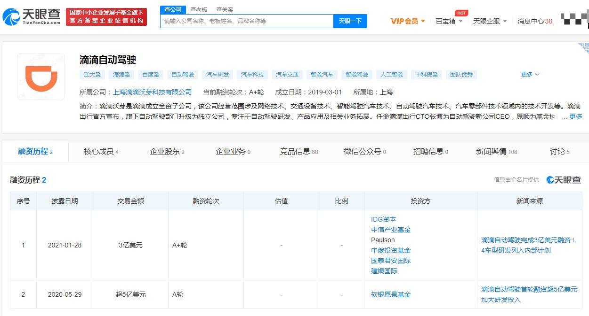This screenshot has height=316, width=589.
Task: Select the Paulson investor text
Action: pos(383,240)
